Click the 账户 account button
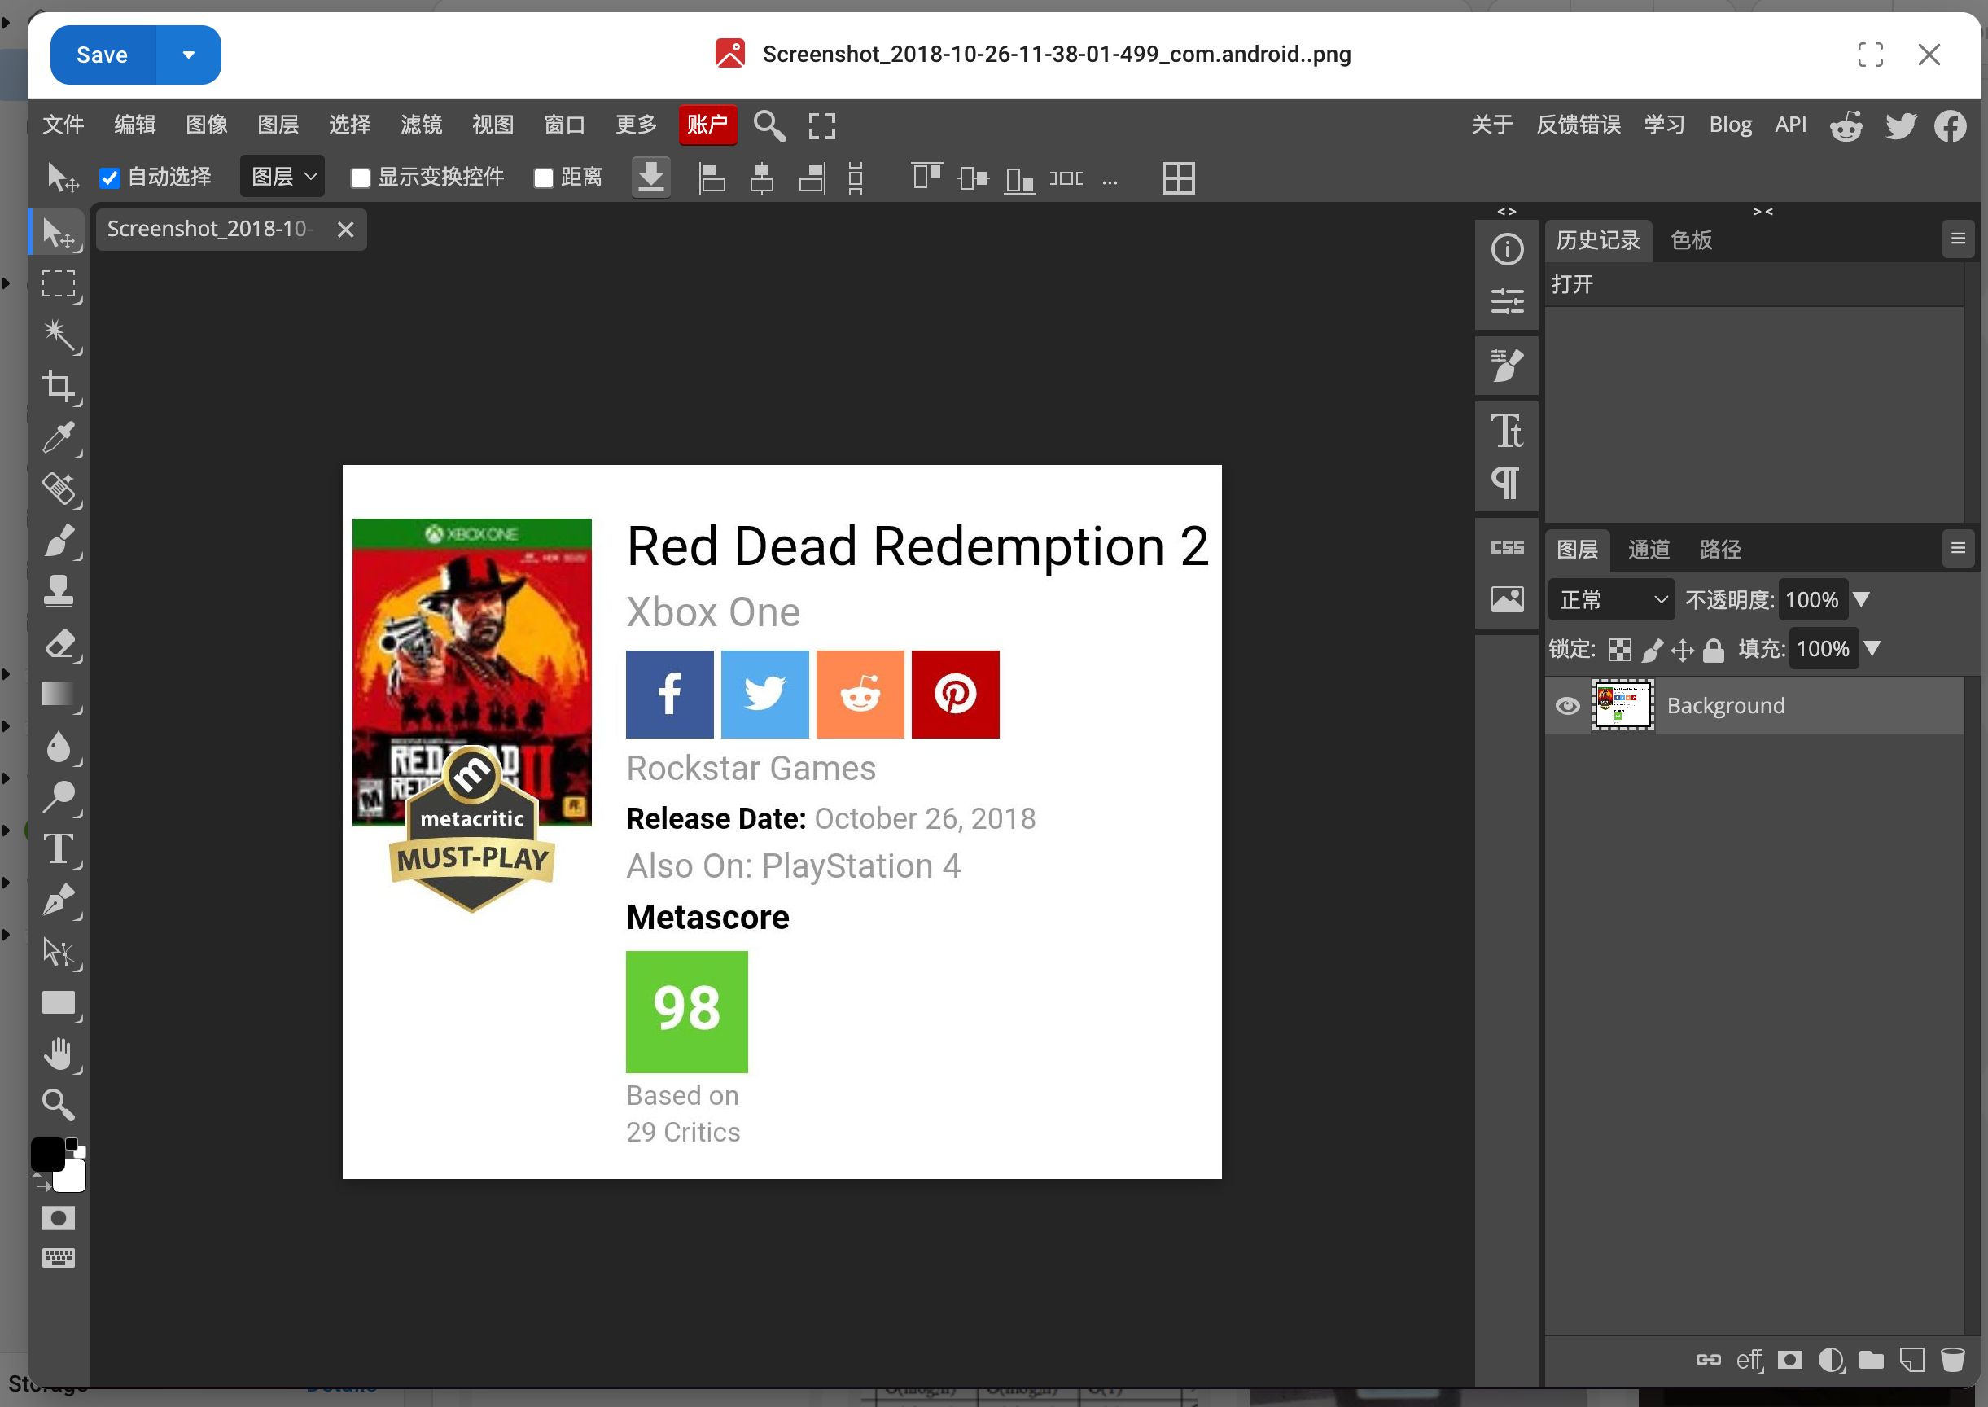Screen dimensions: 1988x1407 coord(707,125)
